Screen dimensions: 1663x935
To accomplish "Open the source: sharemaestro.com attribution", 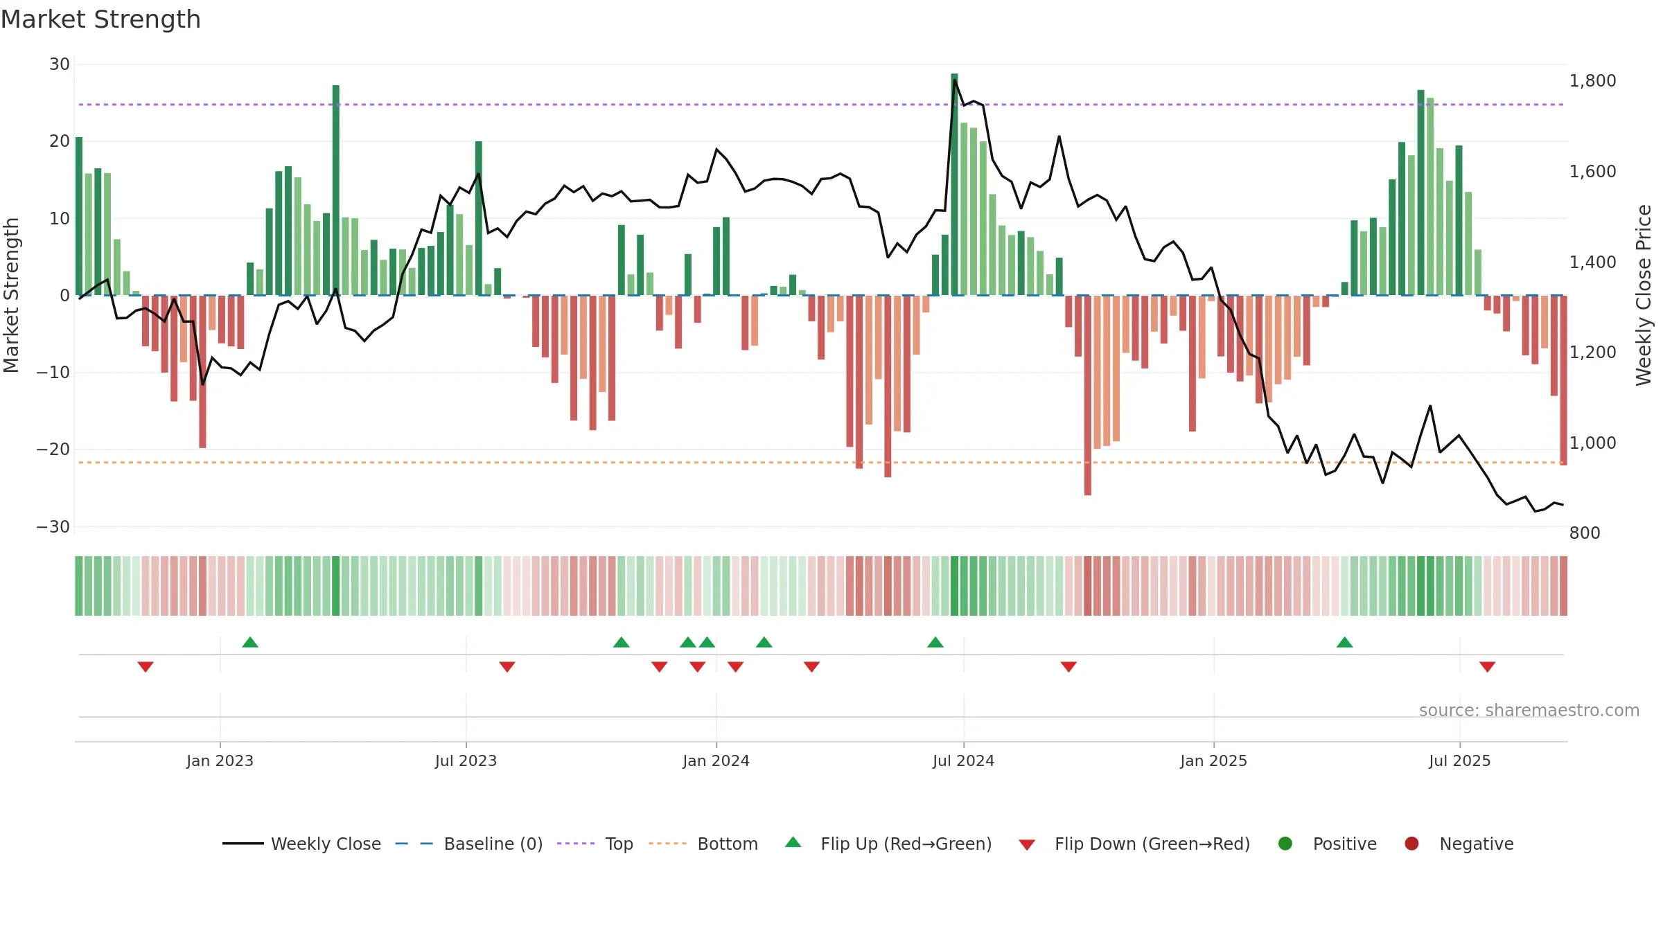I will tap(1529, 711).
